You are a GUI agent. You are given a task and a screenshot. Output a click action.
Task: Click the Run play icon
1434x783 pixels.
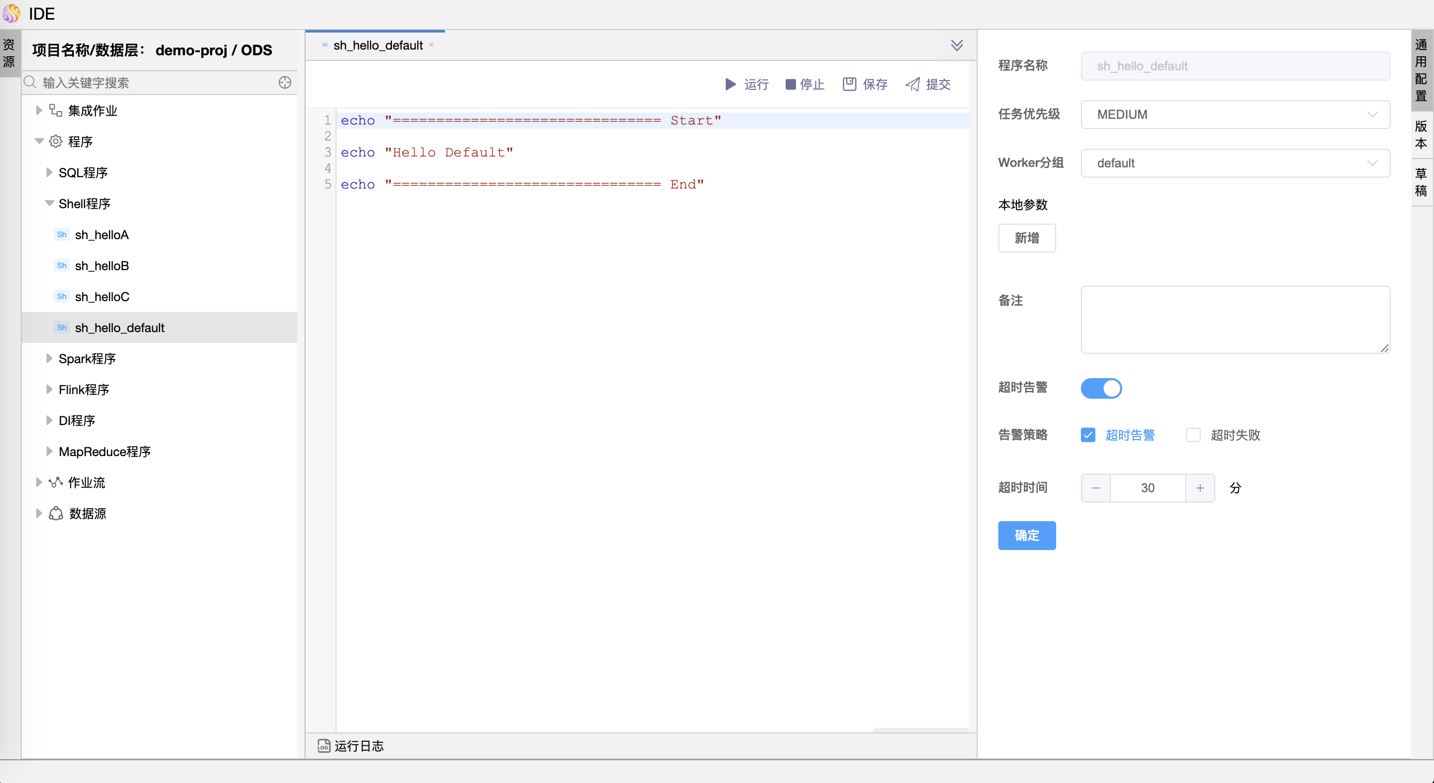[730, 84]
